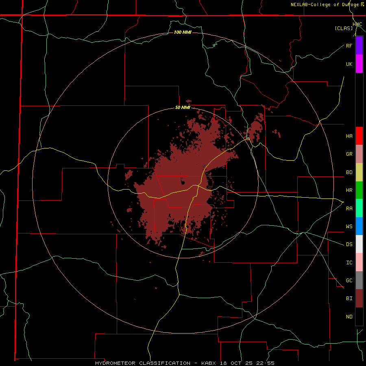Click the ND black legend swatch
The width and height of the screenshot is (366, 366).
(x=359, y=316)
